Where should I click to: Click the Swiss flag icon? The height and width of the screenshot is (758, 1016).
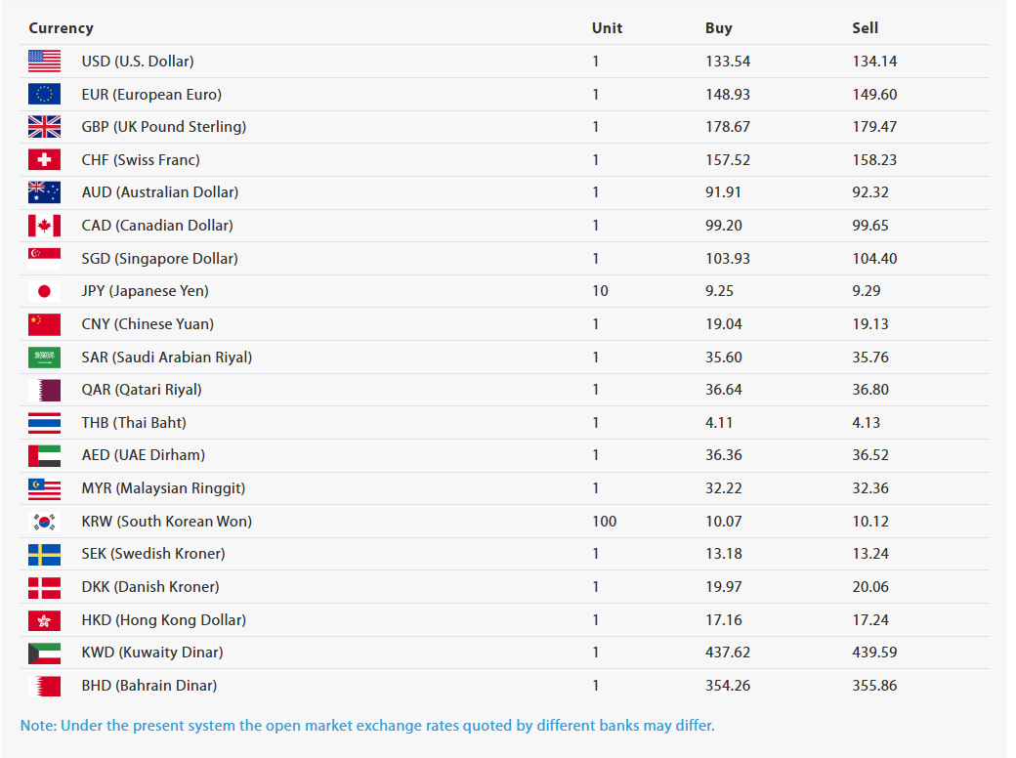pyautogui.click(x=44, y=159)
